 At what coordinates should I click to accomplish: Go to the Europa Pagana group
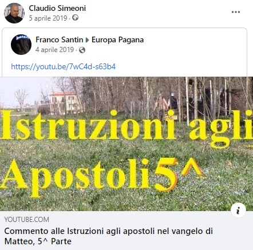[117, 40]
